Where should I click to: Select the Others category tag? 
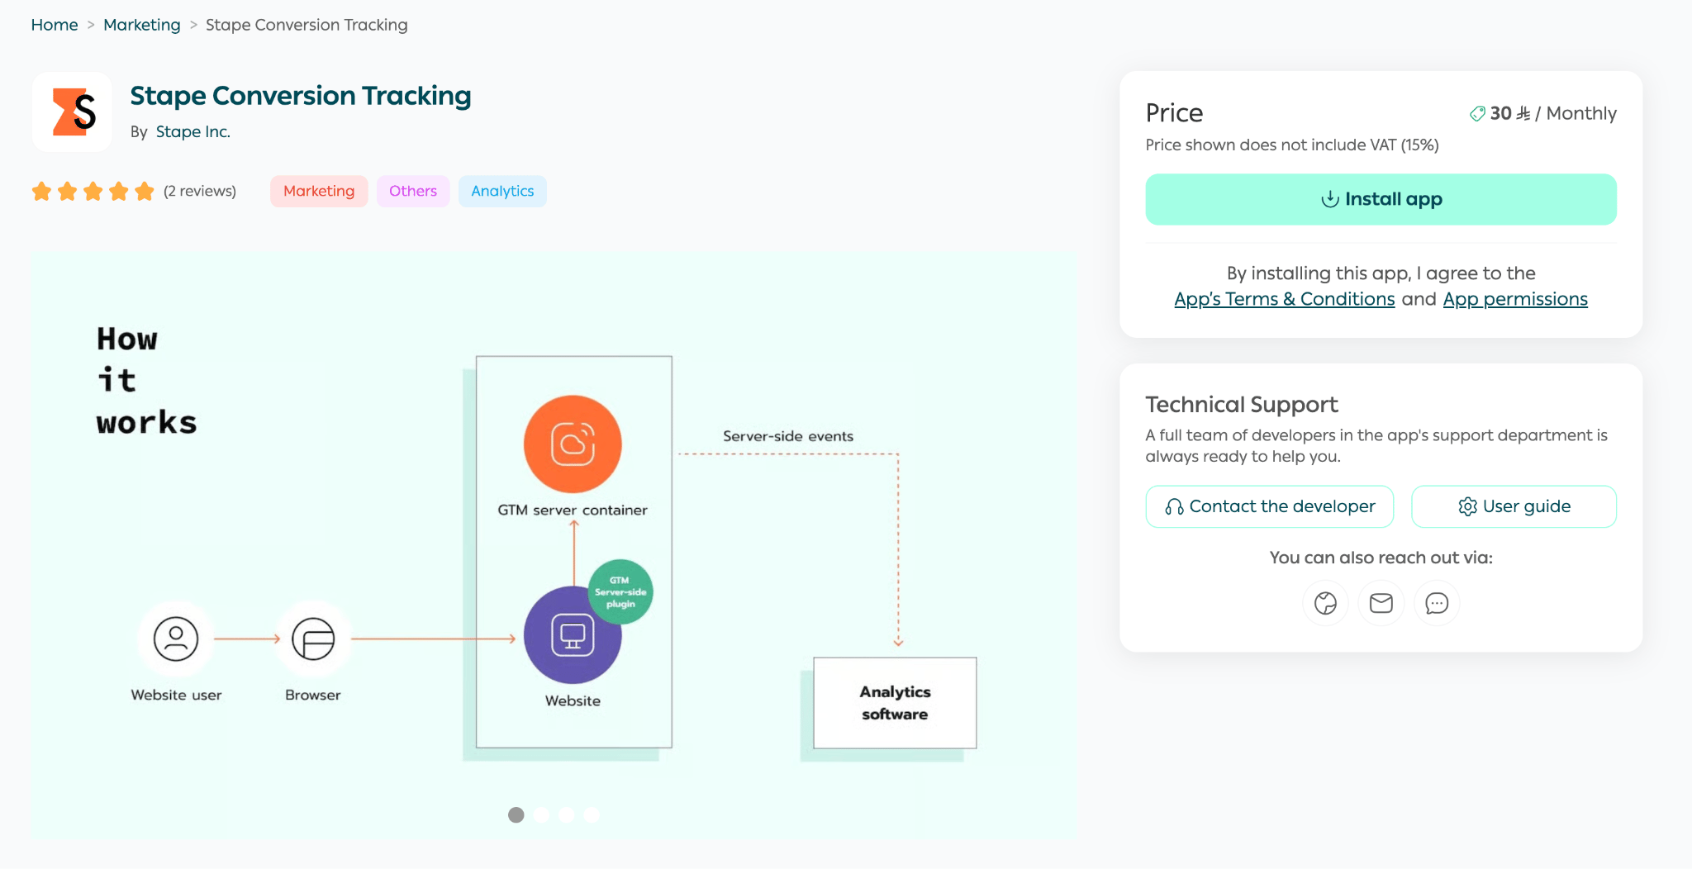click(413, 192)
